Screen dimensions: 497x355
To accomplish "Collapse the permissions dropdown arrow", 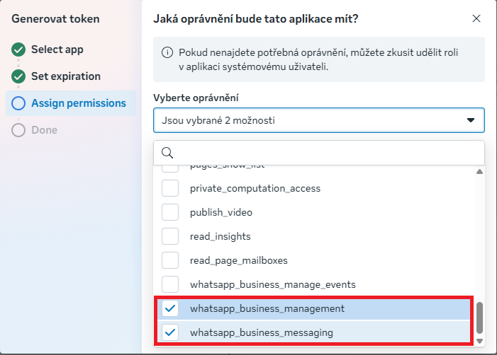I will pos(471,121).
